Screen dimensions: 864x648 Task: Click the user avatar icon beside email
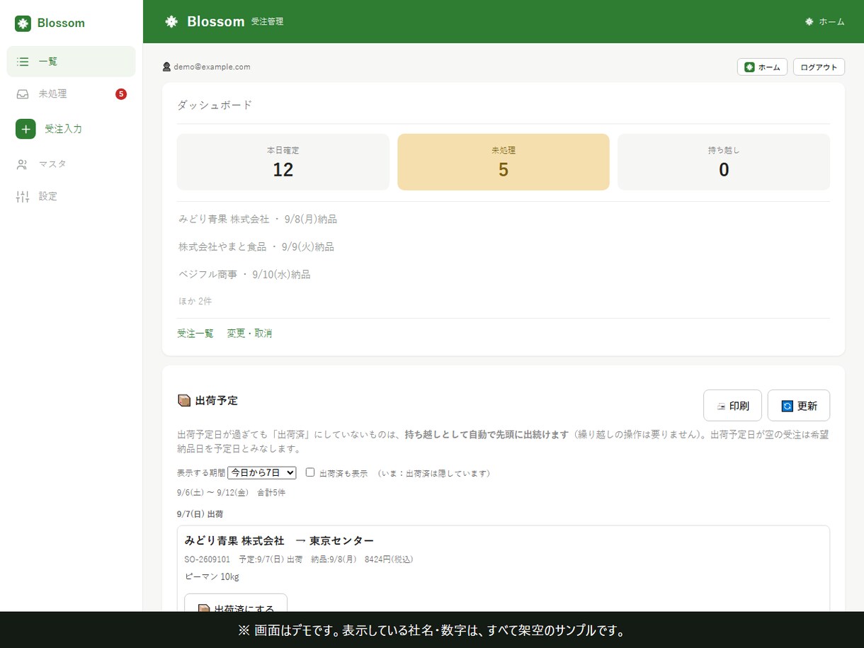click(166, 67)
